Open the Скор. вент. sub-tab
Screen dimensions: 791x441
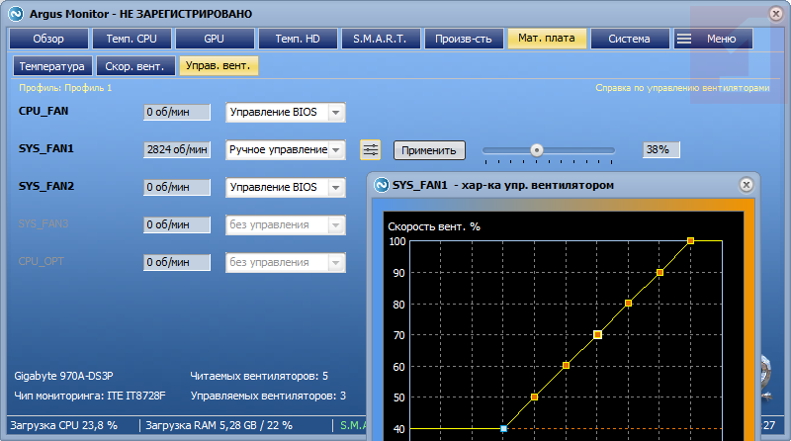coord(135,66)
